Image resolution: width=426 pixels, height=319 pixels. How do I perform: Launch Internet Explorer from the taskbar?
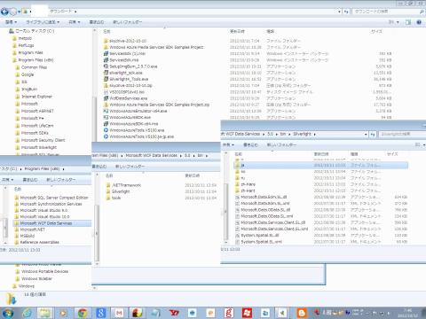point(28,313)
